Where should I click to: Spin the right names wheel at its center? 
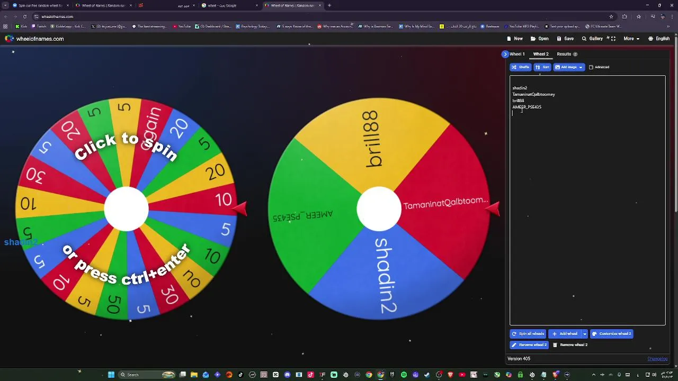[x=378, y=209]
